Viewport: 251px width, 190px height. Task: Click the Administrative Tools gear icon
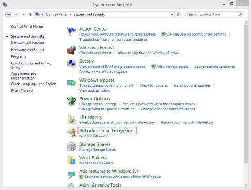tap(72, 185)
